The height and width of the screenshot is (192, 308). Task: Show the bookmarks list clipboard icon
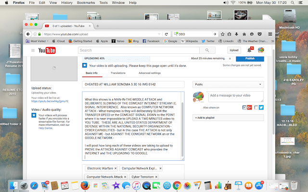coord(229,34)
